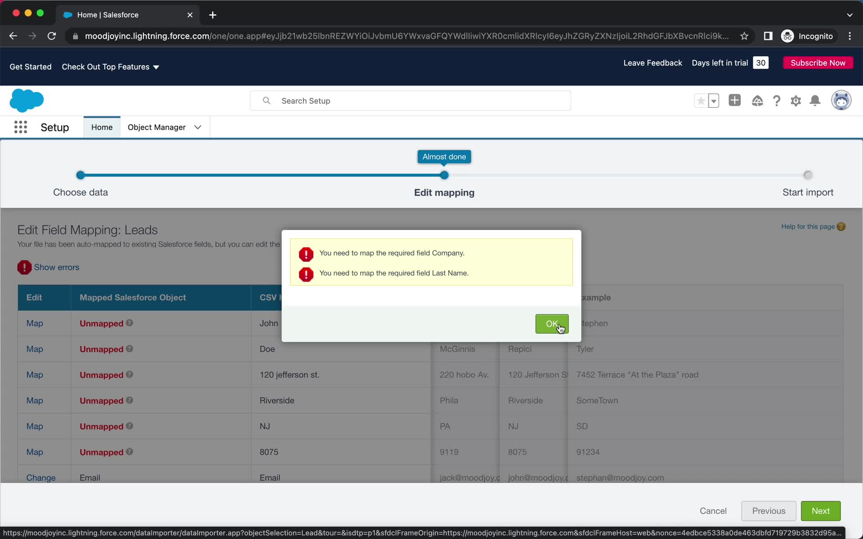863x539 pixels.
Task: Click the Help for this page question icon
Action: (x=841, y=226)
